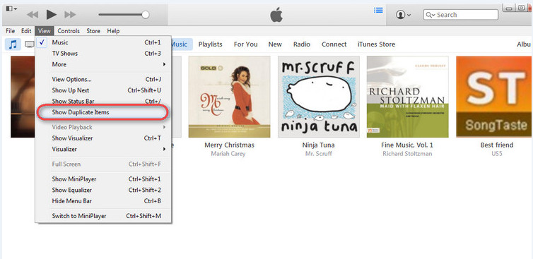Screen dimensions: 533x259
Task: Click the Merry Christmas album title
Action: [230, 145]
